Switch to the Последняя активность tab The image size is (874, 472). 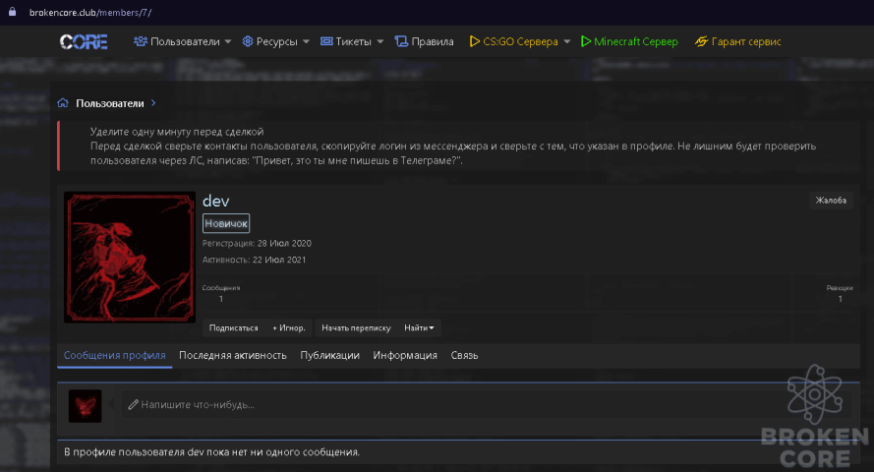[232, 356]
